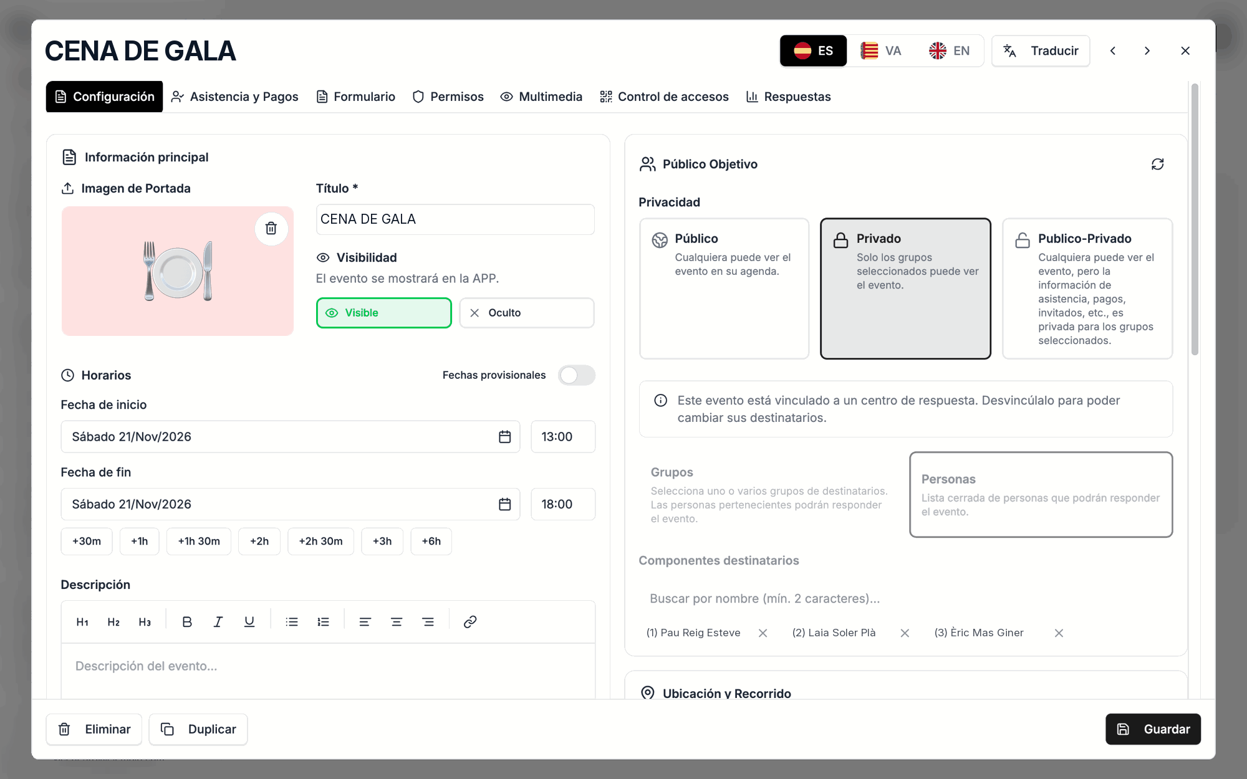
Task: Apply Heading 3 formatting in description editor
Action: coord(145,622)
